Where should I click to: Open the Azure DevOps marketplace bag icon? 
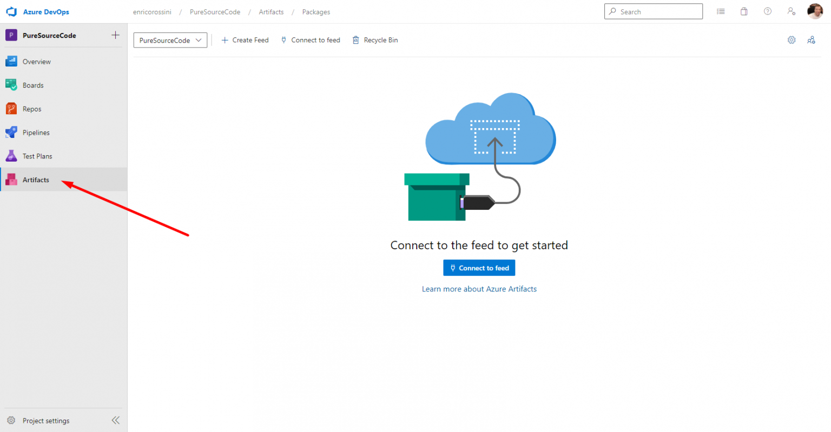click(x=744, y=11)
